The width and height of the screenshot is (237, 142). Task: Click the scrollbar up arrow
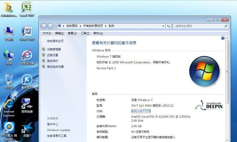[227, 38]
